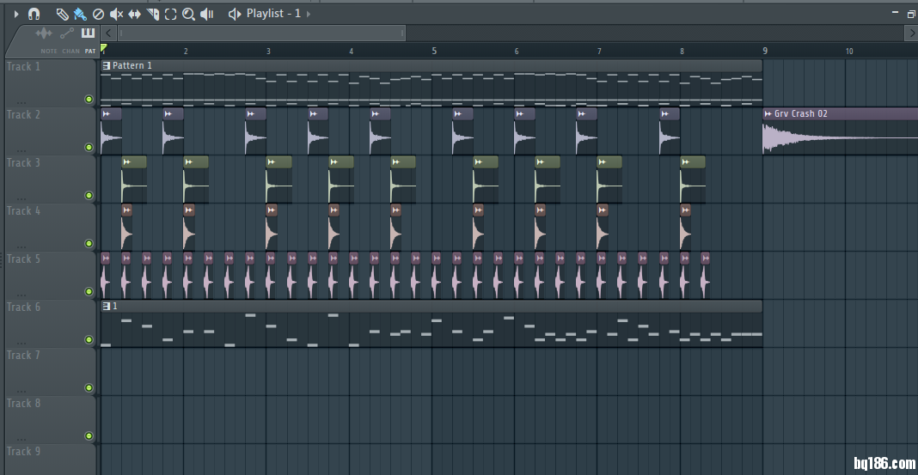Viewport: 918px width, 475px height.
Task: Select the Slice tool
Action: click(x=152, y=14)
